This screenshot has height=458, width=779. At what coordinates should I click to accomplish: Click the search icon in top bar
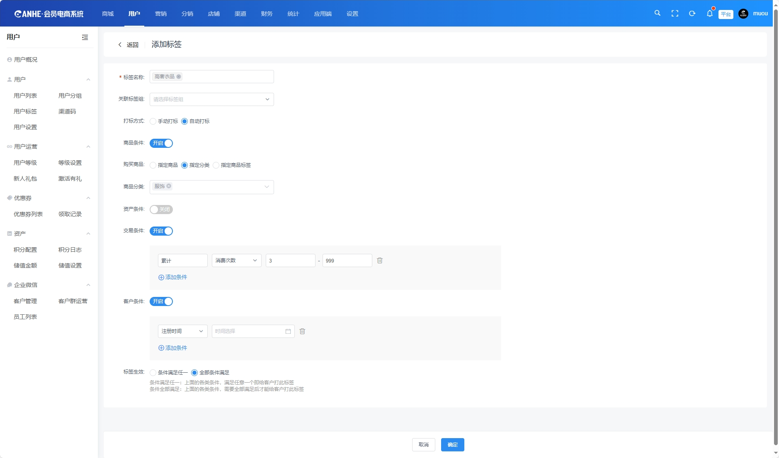click(657, 13)
